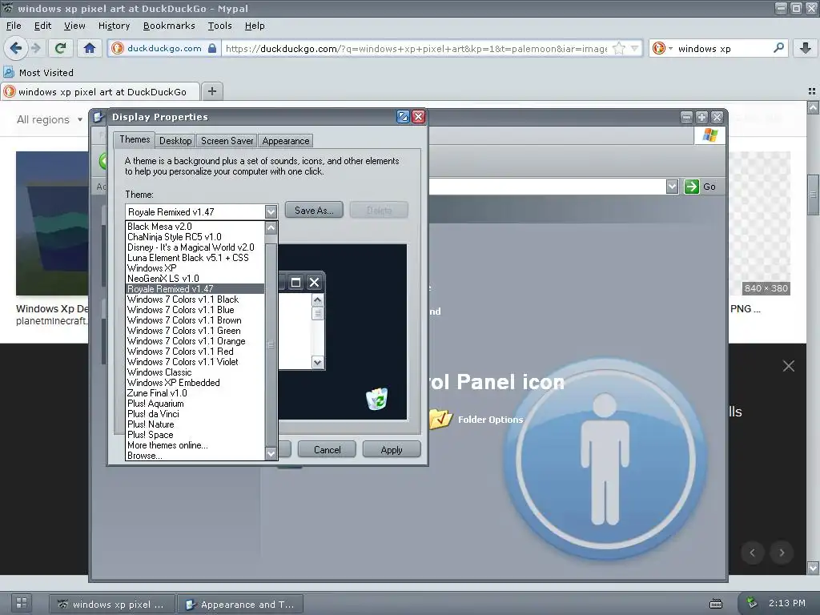Select the Themes tab
Viewport: 820px width, 615px height.
pos(135,139)
